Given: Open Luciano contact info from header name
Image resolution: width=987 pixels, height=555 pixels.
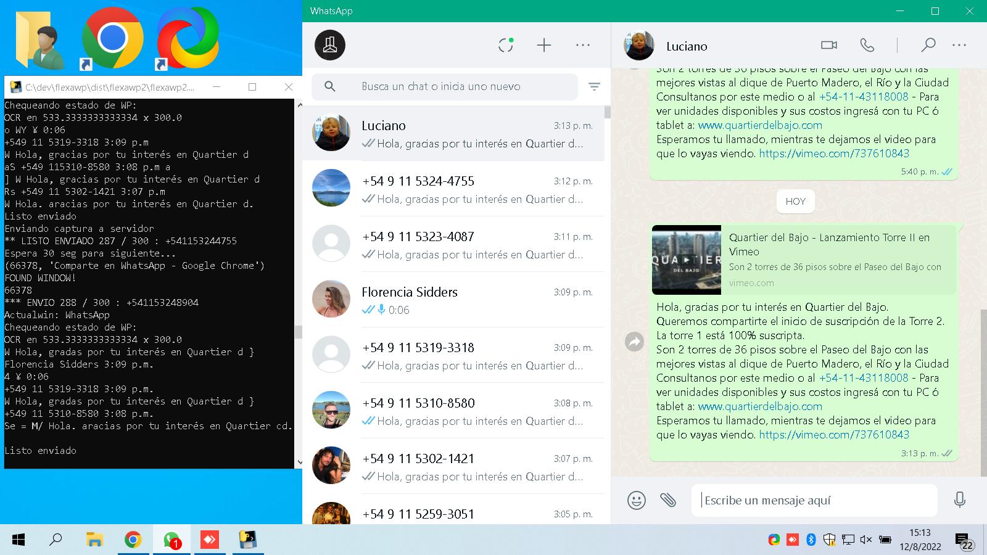Looking at the screenshot, I should click(x=687, y=46).
